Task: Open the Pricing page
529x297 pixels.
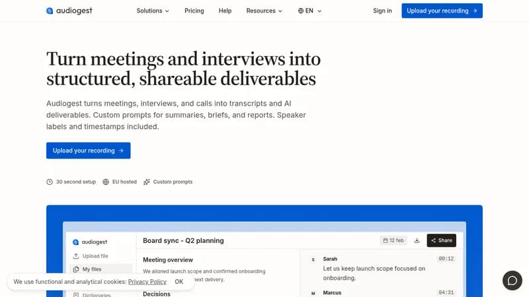Action: point(194,11)
